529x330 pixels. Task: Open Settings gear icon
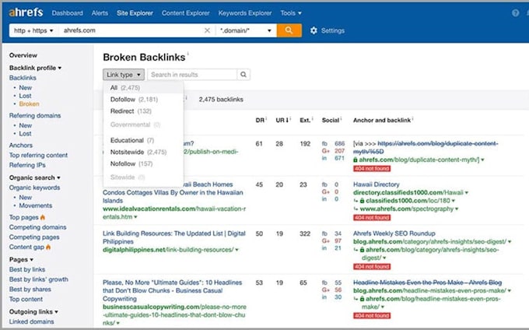tap(314, 30)
